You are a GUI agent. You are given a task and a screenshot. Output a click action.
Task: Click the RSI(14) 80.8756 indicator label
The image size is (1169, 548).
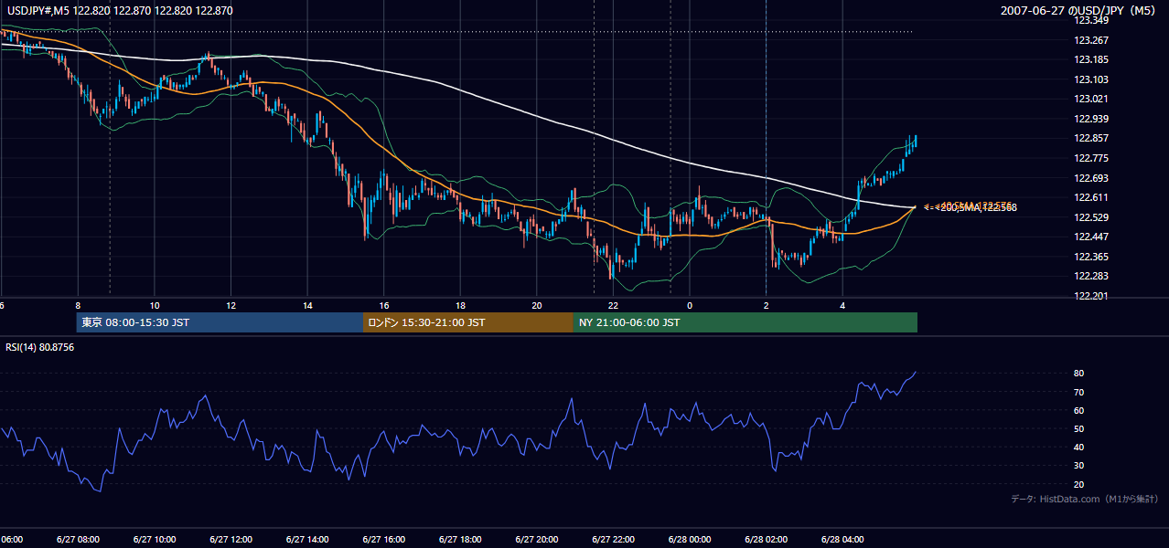point(40,347)
